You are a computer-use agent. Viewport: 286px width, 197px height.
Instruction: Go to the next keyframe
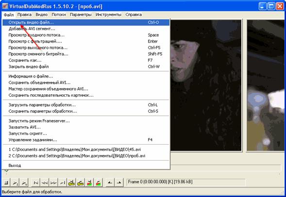81,182
